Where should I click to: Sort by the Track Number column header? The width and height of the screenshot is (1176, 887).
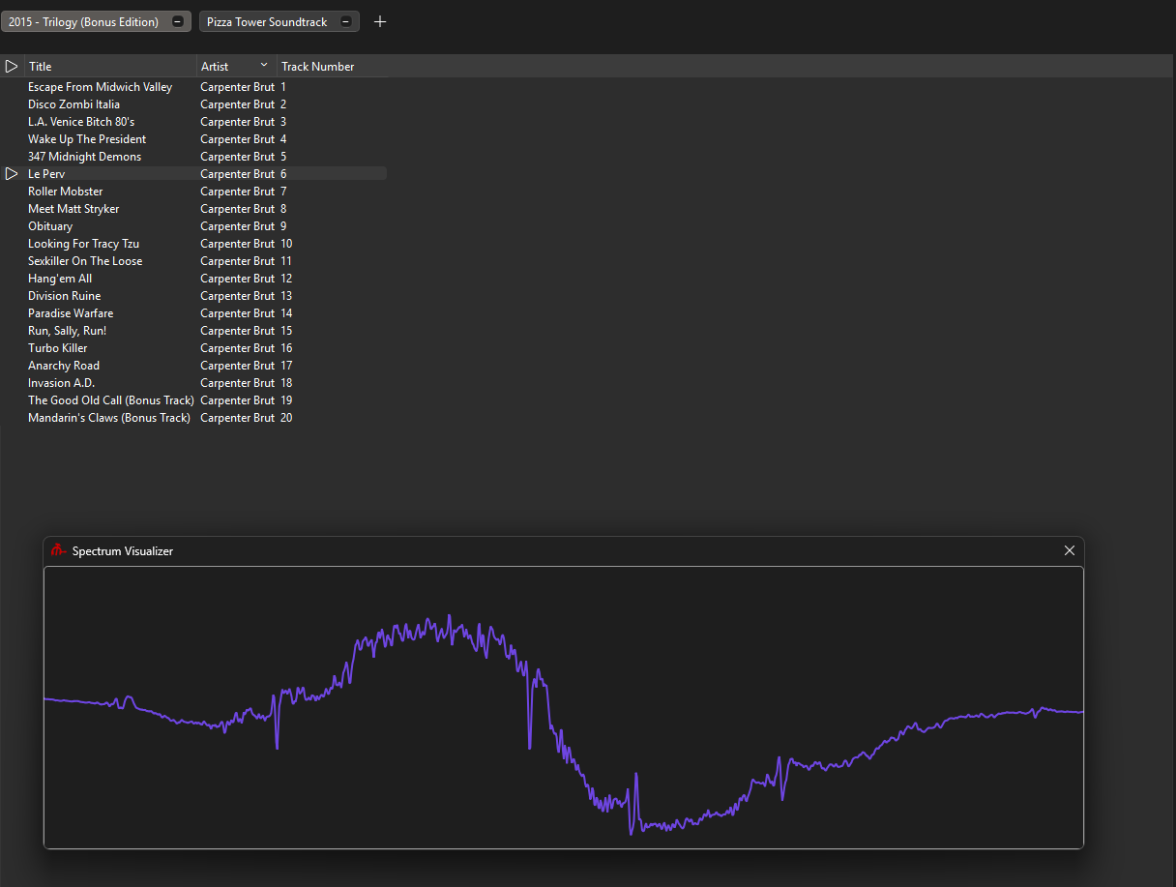click(x=318, y=67)
